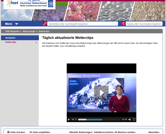Click the phone directory search icon
The height and width of the screenshot is (134, 166).
click(x=124, y=24)
